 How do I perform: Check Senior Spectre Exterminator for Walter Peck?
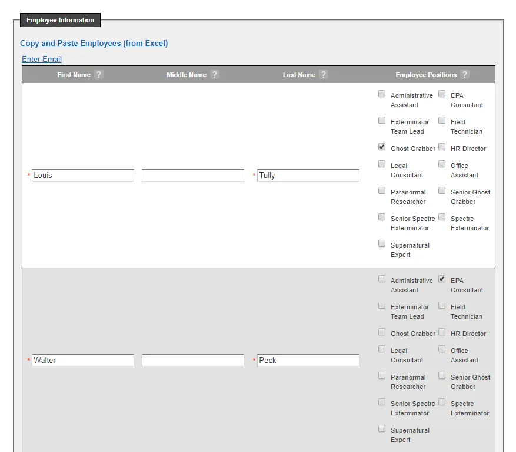(x=382, y=402)
